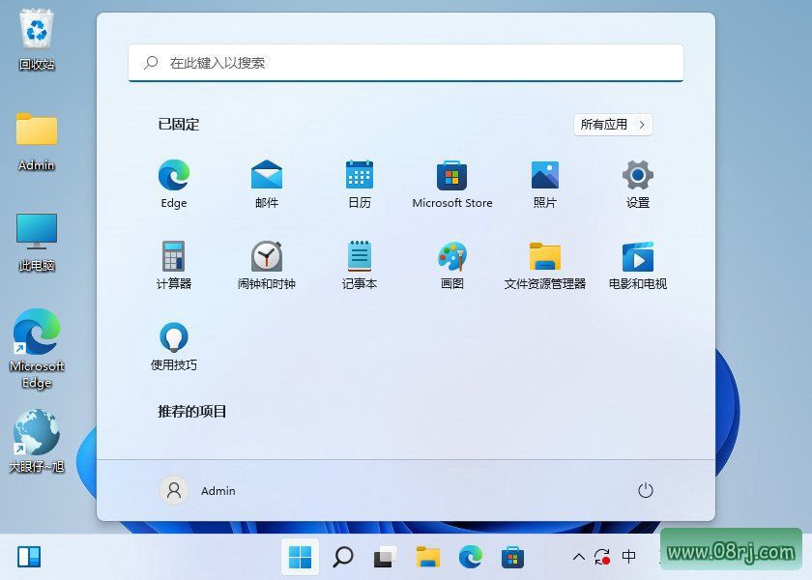
Task: Open 记事本 notepad
Action: point(359,265)
